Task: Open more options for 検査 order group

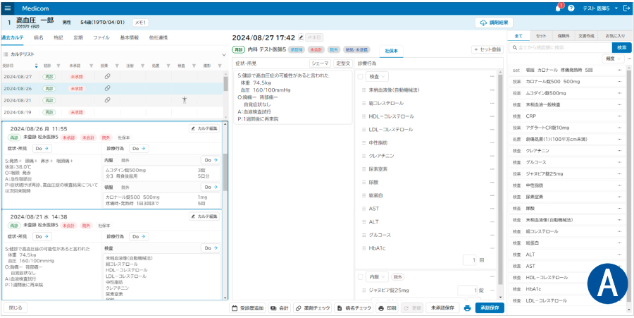Action: tap(492, 76)
